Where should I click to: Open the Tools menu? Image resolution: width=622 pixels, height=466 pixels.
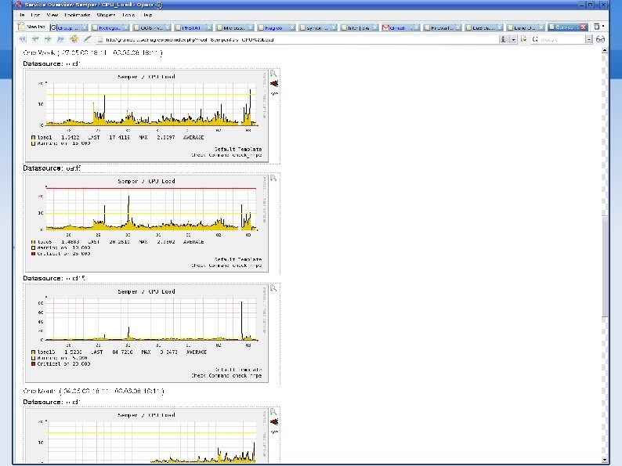tap(128, 15)
